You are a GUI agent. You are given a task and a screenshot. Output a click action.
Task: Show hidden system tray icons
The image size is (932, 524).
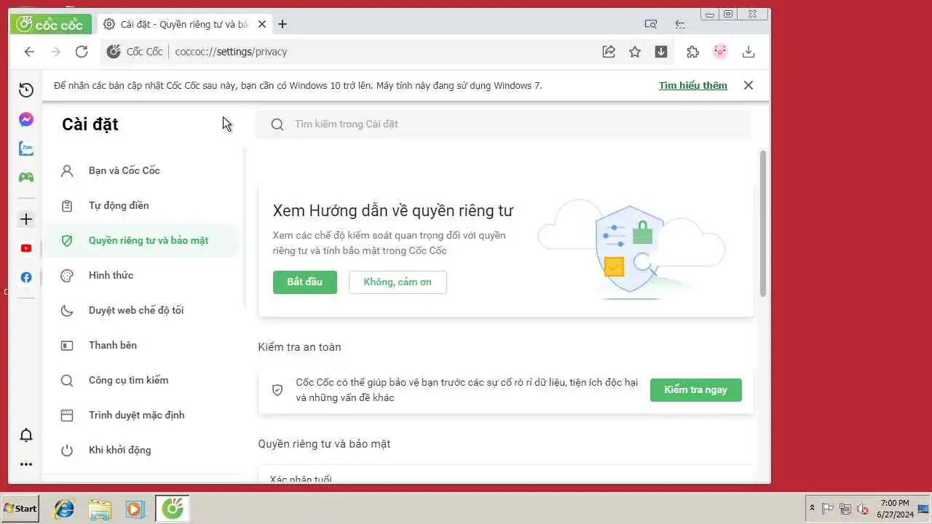[812, 509]
